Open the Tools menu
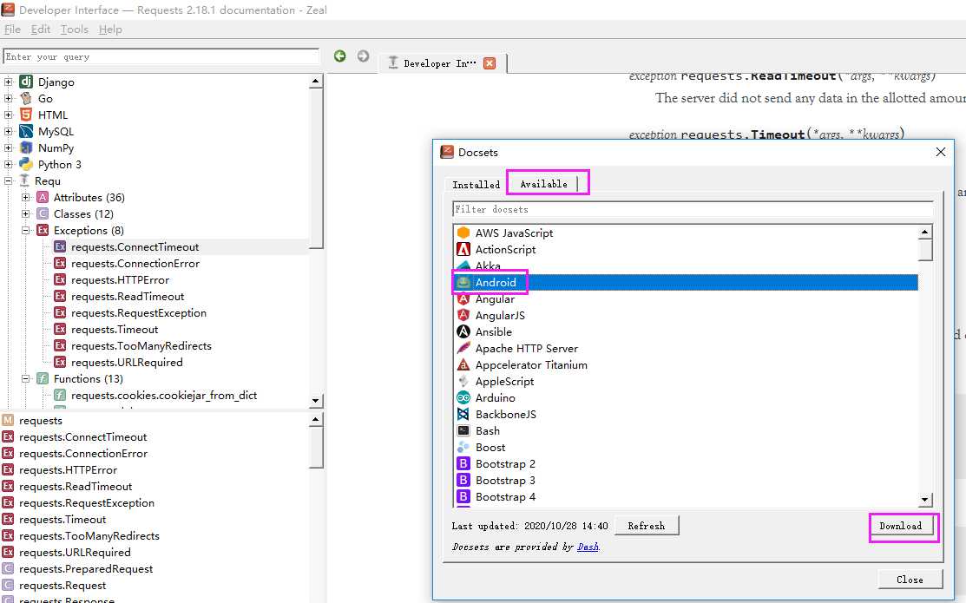 coord(75,29)
